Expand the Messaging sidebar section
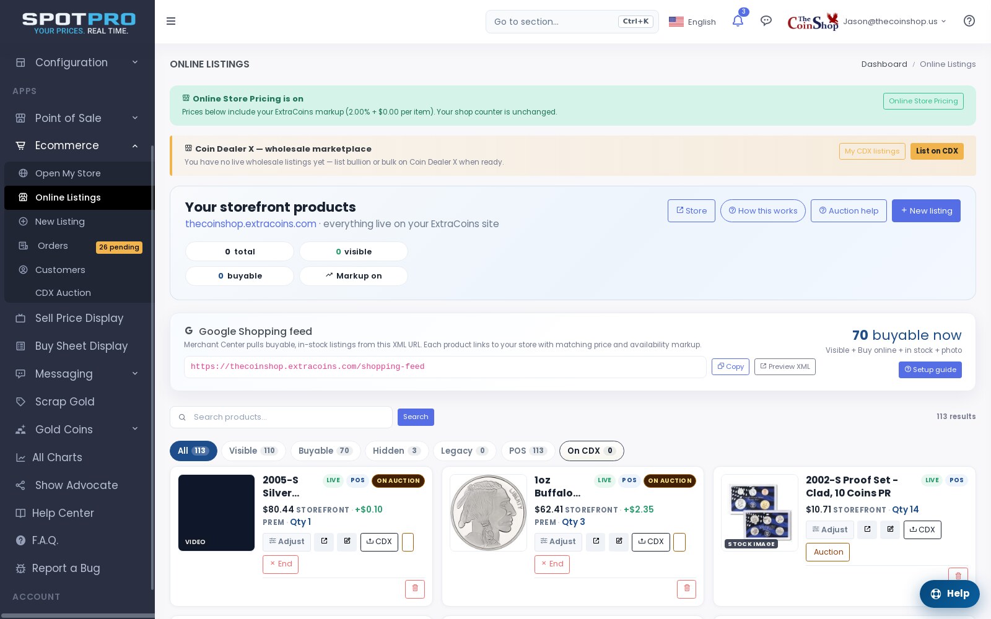This screenshot has width=991, height=619. coord(77,374)
